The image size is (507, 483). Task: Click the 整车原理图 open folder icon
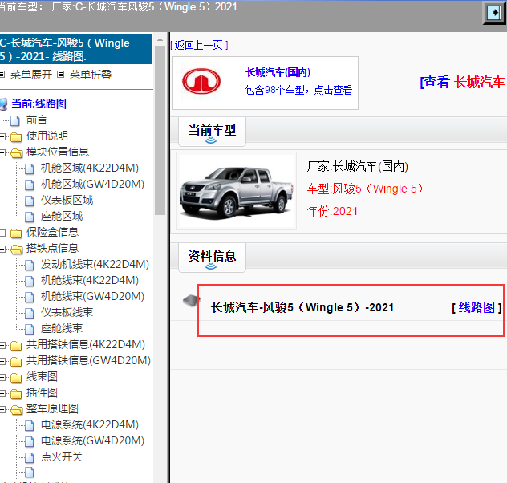point(16,410)
